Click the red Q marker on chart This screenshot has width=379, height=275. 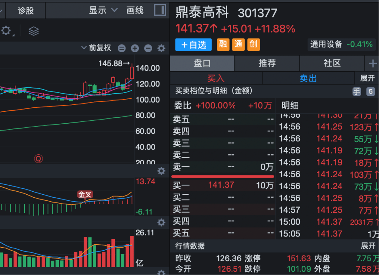pyautogui.click(x=38, y=159)
